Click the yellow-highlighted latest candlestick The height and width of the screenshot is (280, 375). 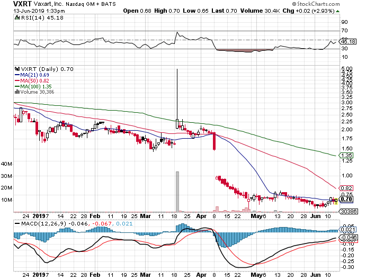pos(336,201)
